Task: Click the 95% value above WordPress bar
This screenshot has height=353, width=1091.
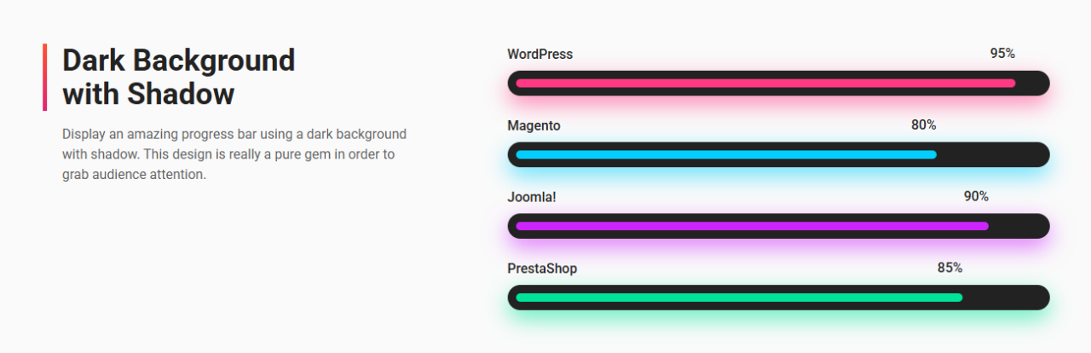Action: pos(1002,54)
